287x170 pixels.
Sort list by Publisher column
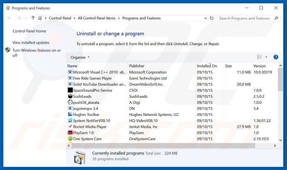[x=137, y=66]
